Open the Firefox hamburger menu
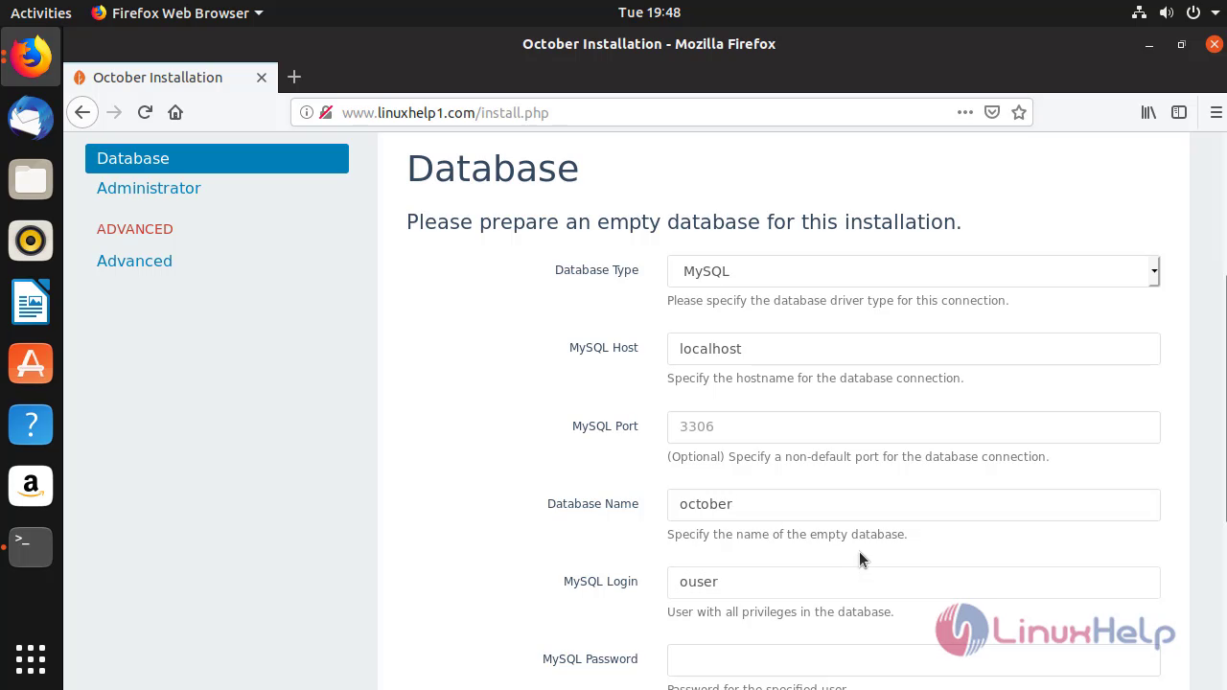The image size is (1227, 690). coord(1216,112)
